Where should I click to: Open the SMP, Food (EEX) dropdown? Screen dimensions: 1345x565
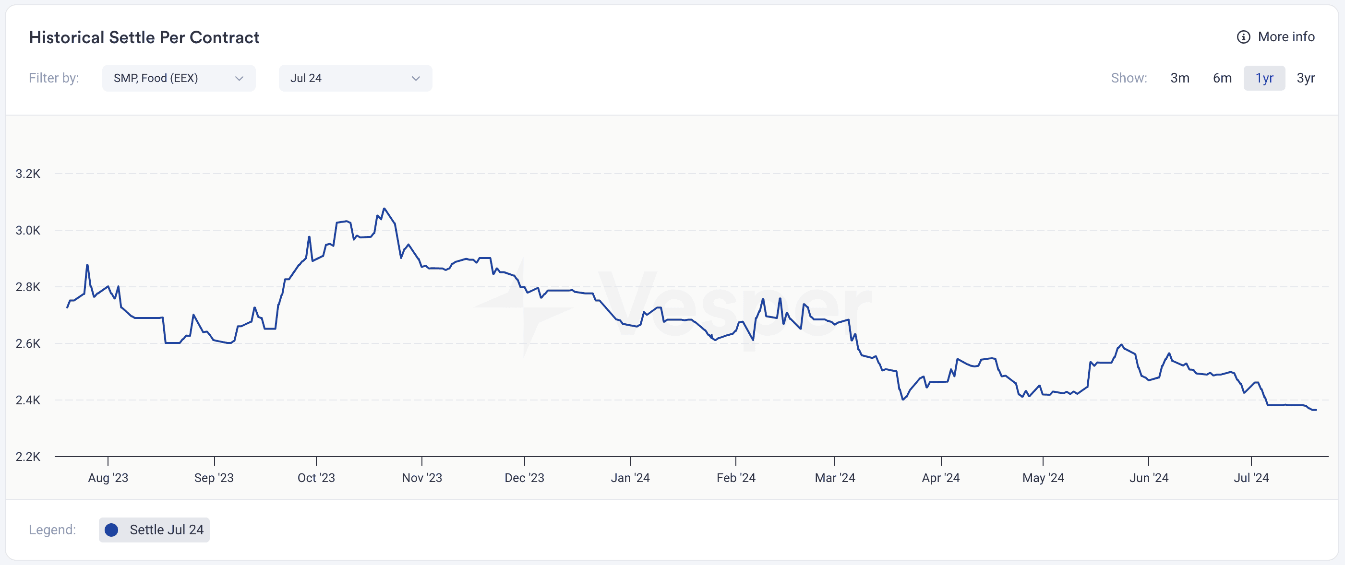(x=179, y=78)
